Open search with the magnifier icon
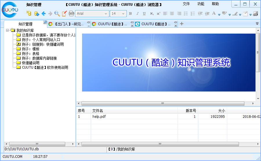 pyautogui.click(x=57, y=14)
